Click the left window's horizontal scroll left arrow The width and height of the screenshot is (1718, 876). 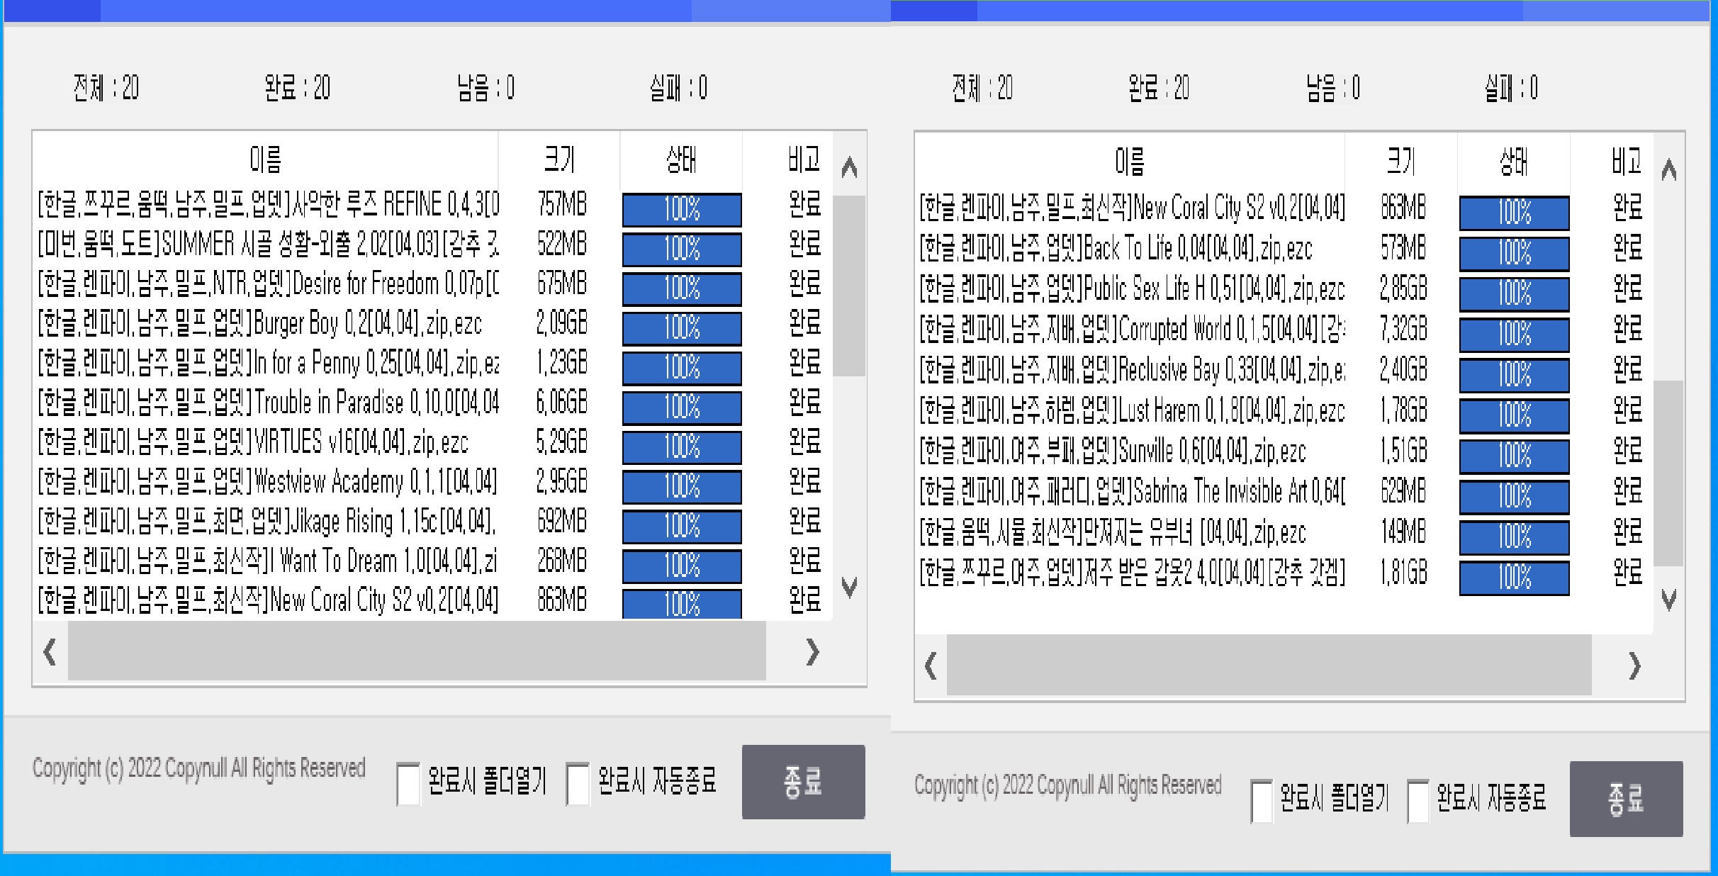[x=50, y=651]
